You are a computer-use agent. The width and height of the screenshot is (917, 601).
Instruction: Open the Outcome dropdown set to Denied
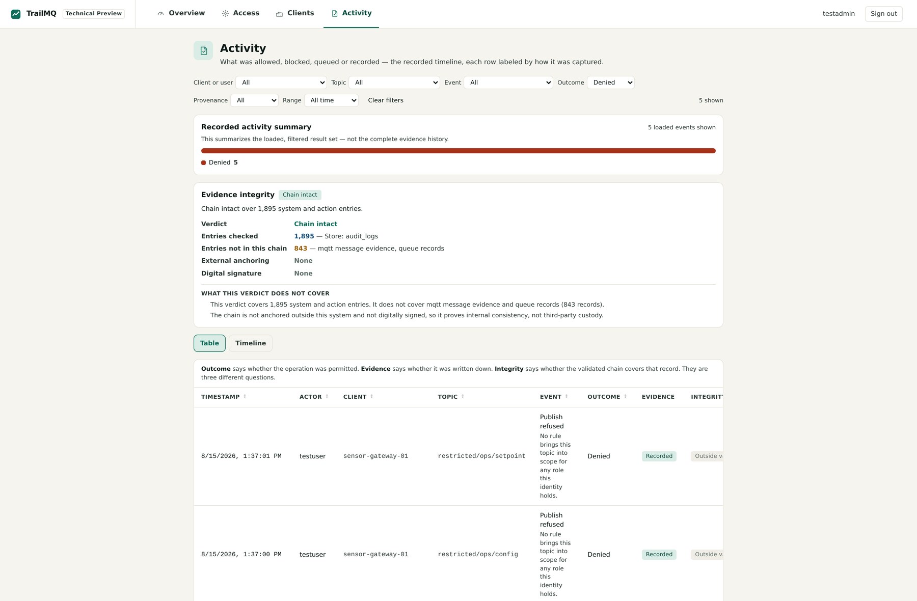click(611, 83)
